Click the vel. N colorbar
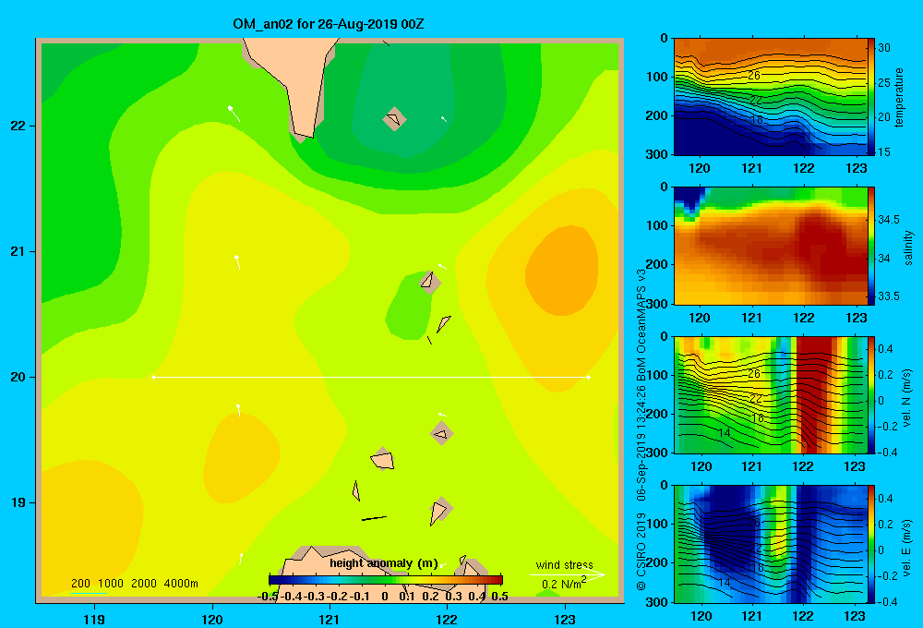 [871, 394]
